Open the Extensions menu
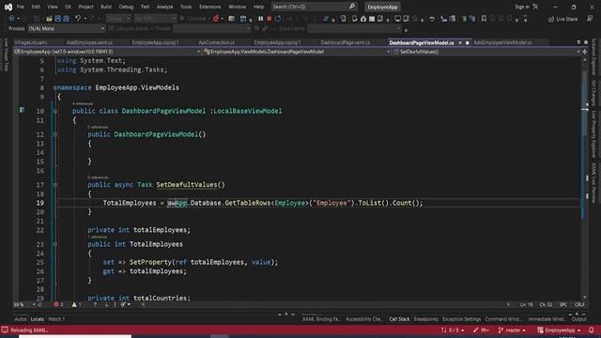This screenshot has height=338, width=601. 210,7
